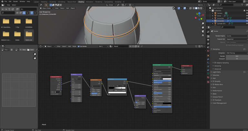Viewport: 248px width, 131px height.
Task: Toggle the Use Nodes checkbox
Action: (78, 46)
